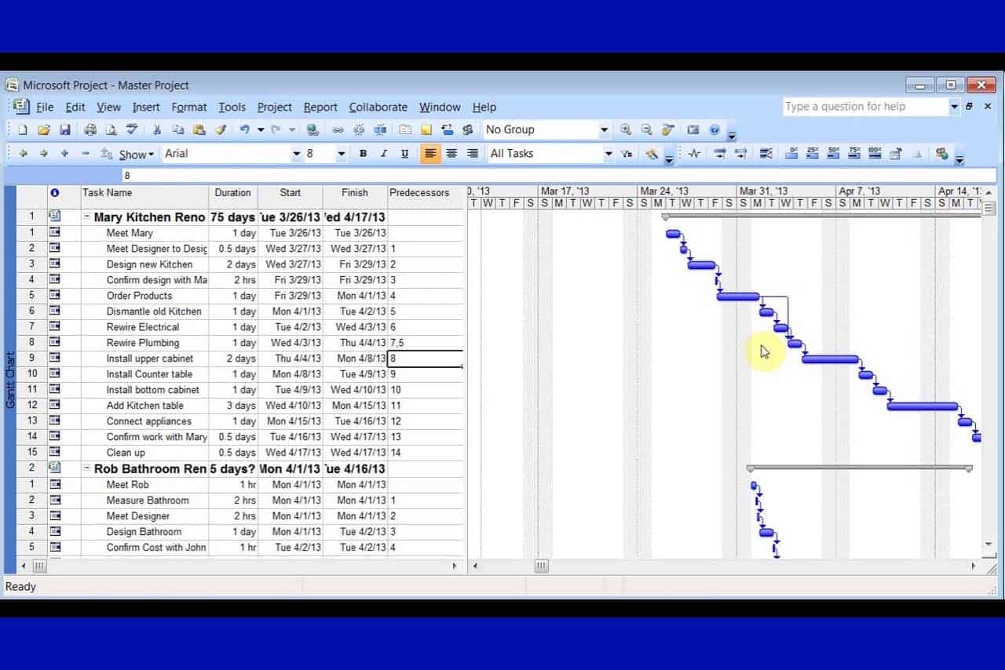This screenshot has width=1005, height=670.
Task: Add Task Notes via yellow note icon
Action: click(x=426, y=130)
